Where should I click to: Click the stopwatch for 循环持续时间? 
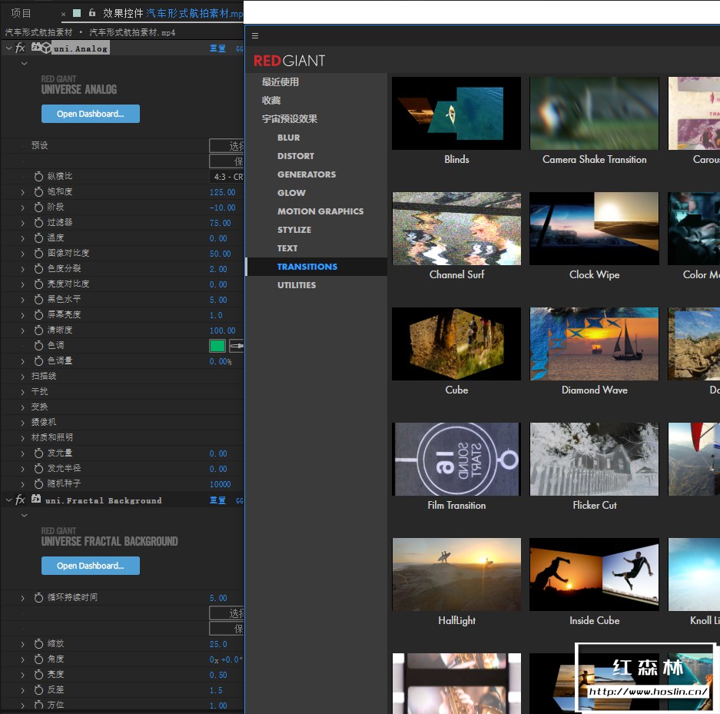[38, 598]
